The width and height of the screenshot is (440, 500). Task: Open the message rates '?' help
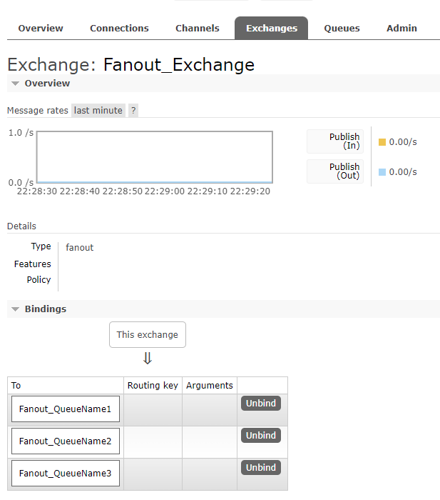[133, 110]
